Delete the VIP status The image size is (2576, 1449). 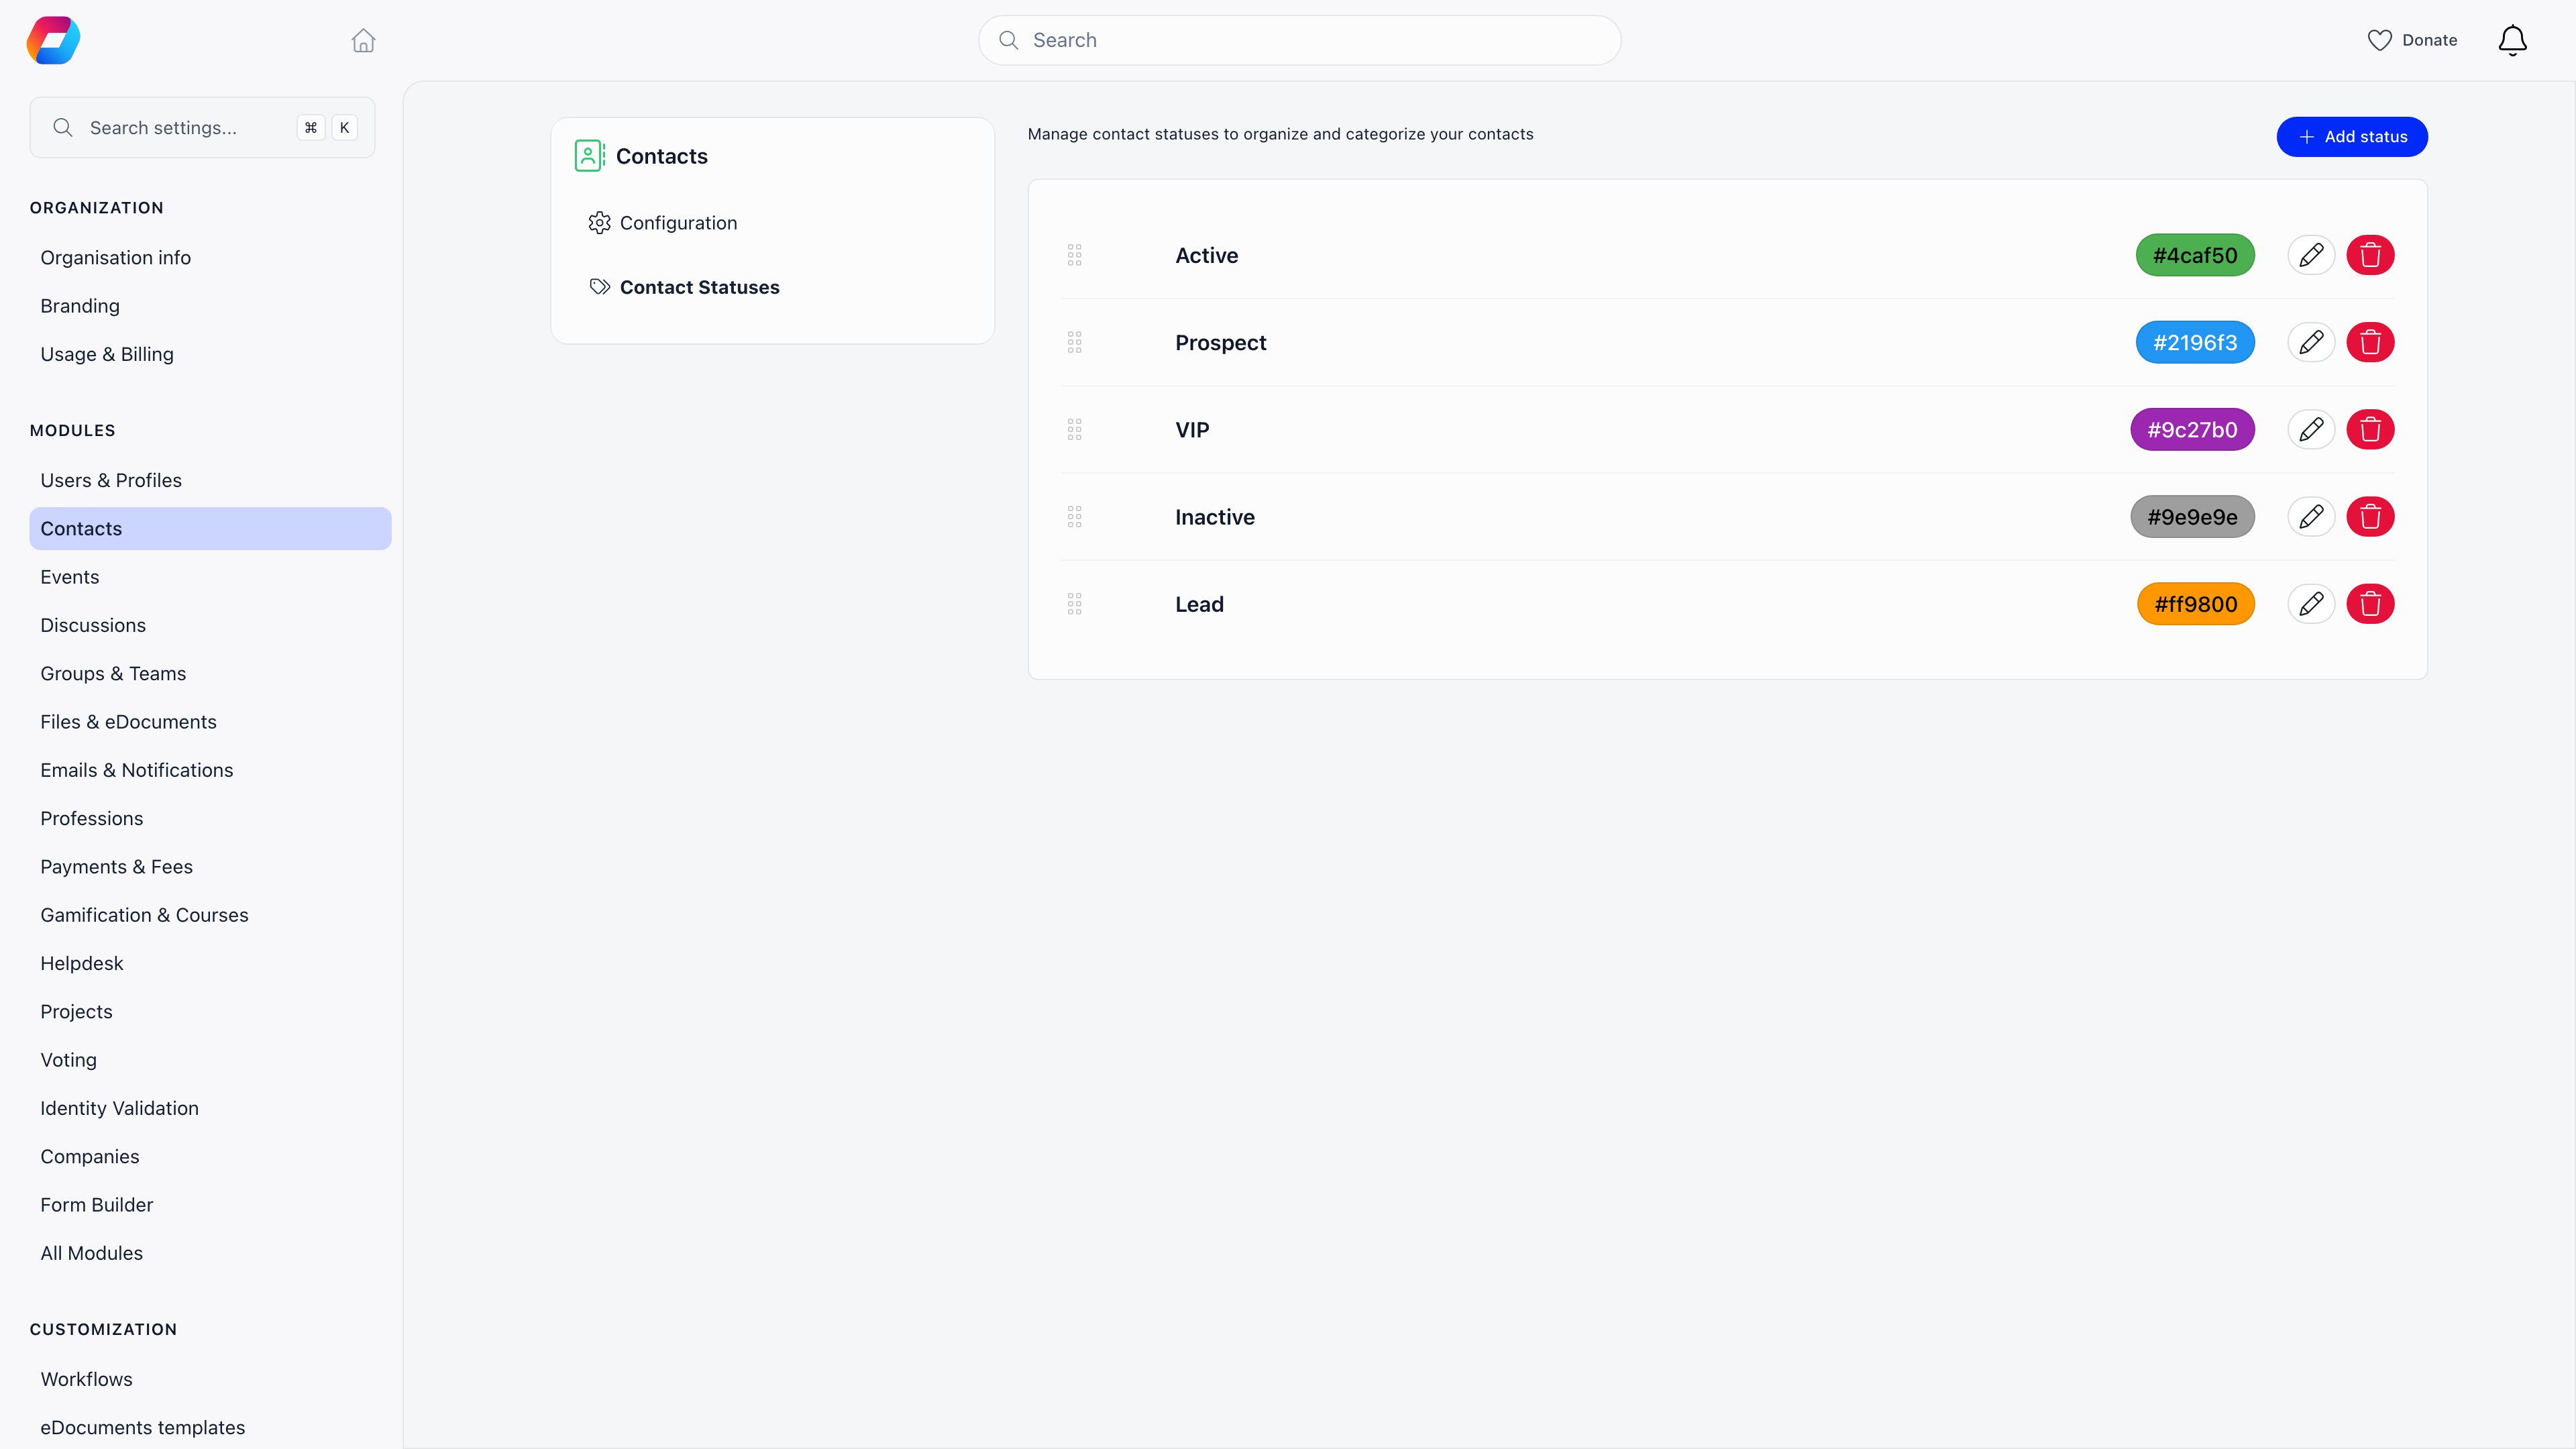point(2370,429)
